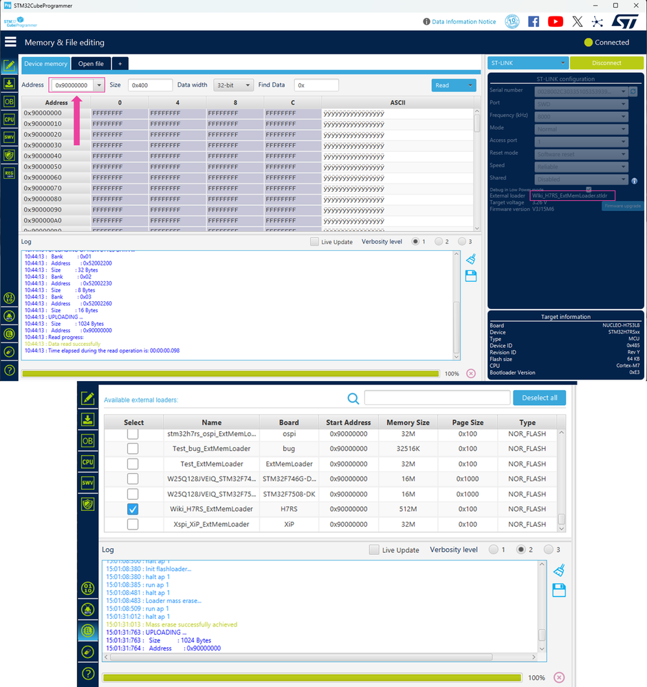The image size is (647, 687).
Task: Open help question mark in upper window sidebar
Action: 9,370
